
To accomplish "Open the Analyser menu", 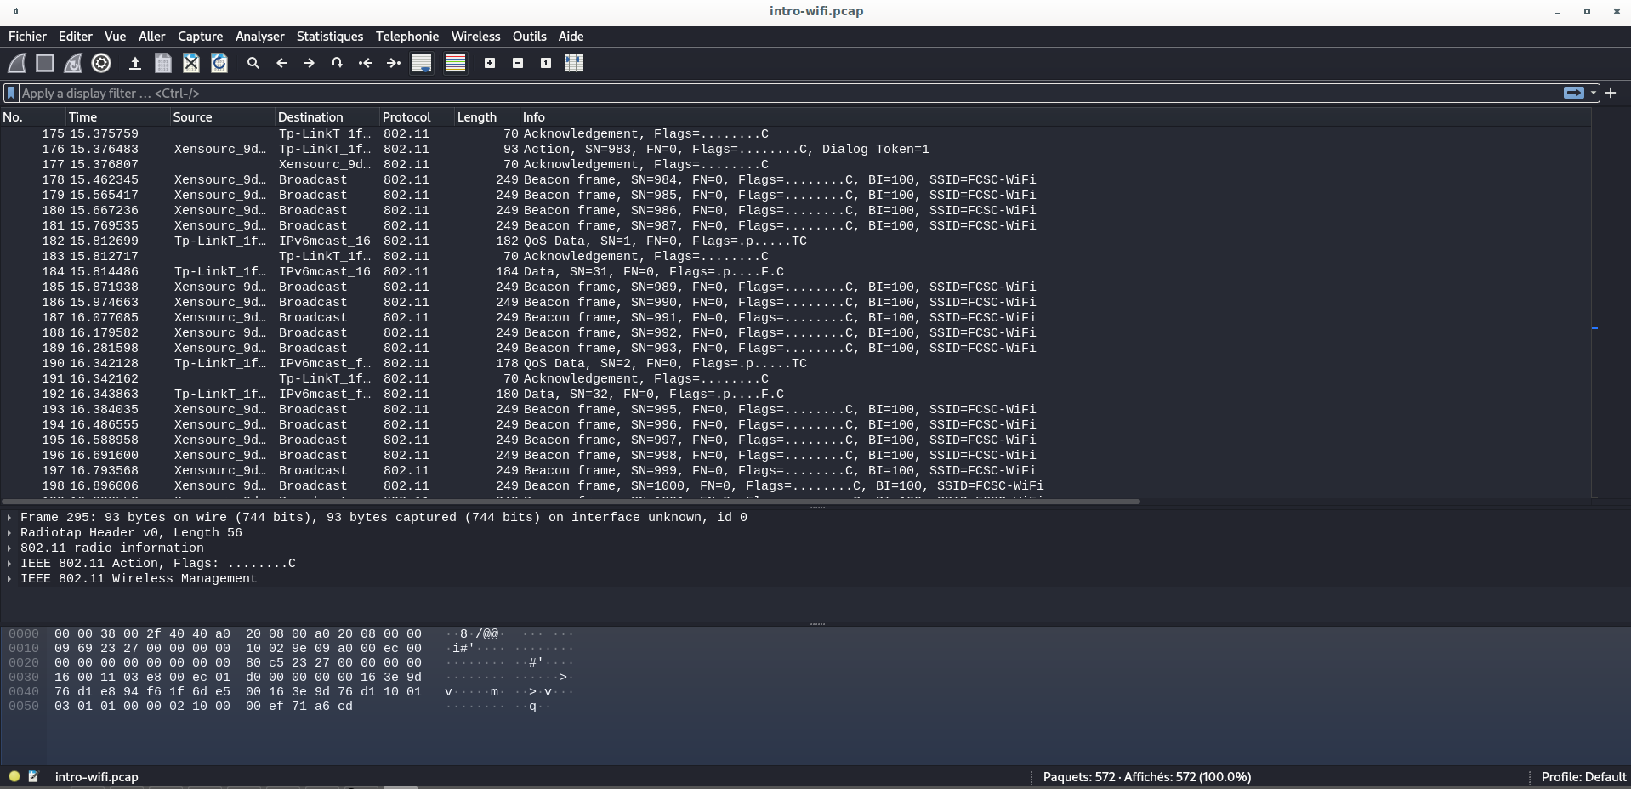I will tap(259, 37).
